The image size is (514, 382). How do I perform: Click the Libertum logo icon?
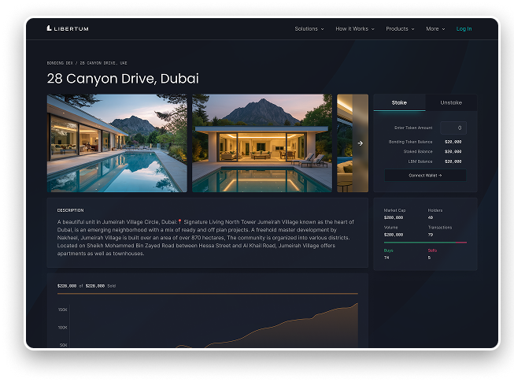pos(50,28)
